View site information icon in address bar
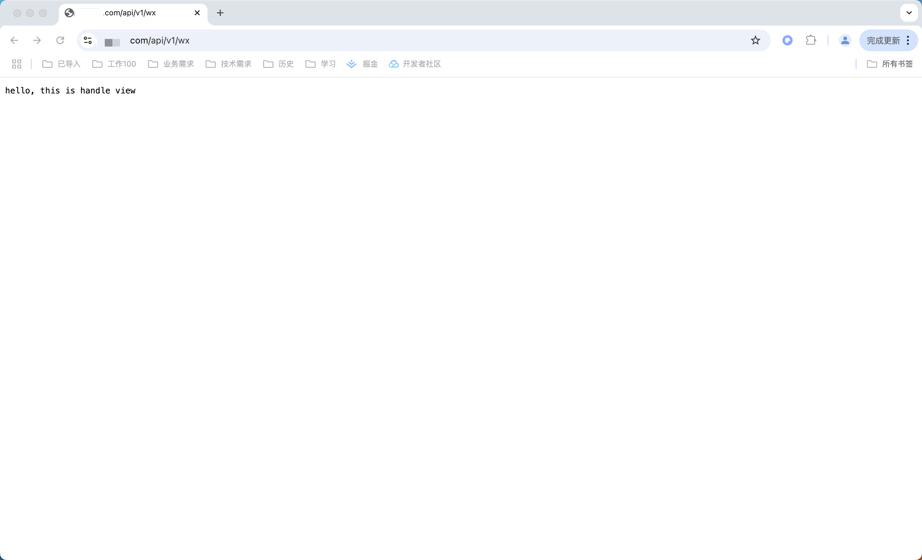The image size is (922, 560). point(88,40)
